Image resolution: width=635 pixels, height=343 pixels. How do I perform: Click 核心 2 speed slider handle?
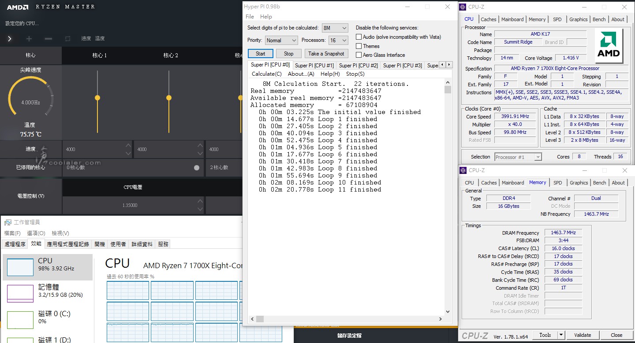coord(169,98)
